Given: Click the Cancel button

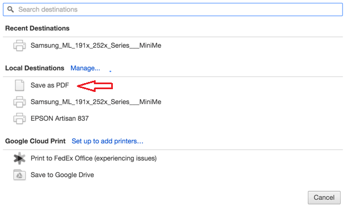Looking at the screenshot, I should (x=324, y=197).
